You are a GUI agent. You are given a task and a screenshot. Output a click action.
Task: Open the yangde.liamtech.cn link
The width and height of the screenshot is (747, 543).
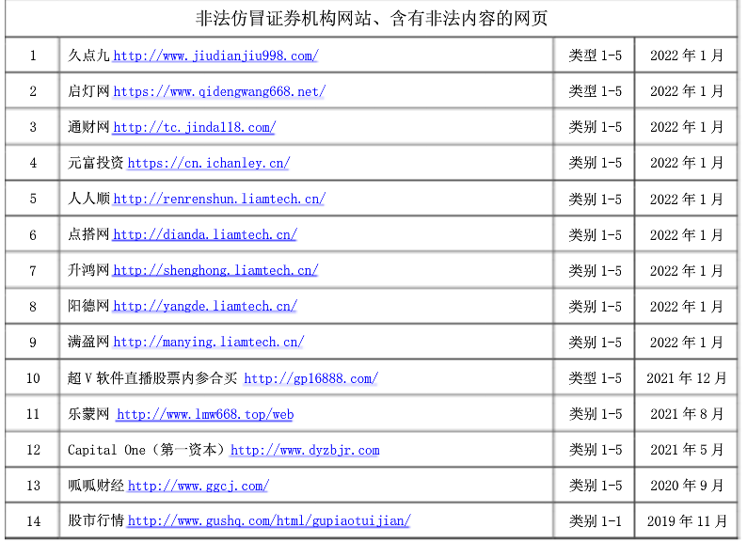pos(205,306)
